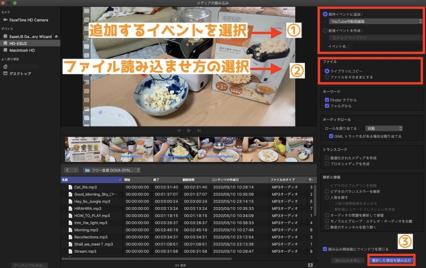Click the back arrow in the file browser
The width and height of the screenshot is (426, 268).
pos(67,170)
